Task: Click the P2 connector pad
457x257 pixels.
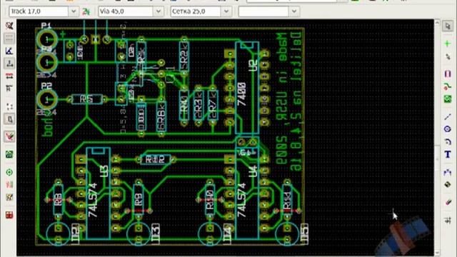Action: (46, 99)
